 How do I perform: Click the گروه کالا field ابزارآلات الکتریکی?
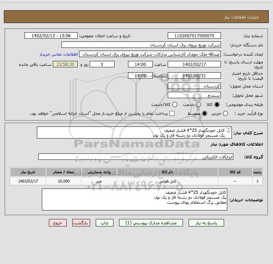(x=136, y=157)
